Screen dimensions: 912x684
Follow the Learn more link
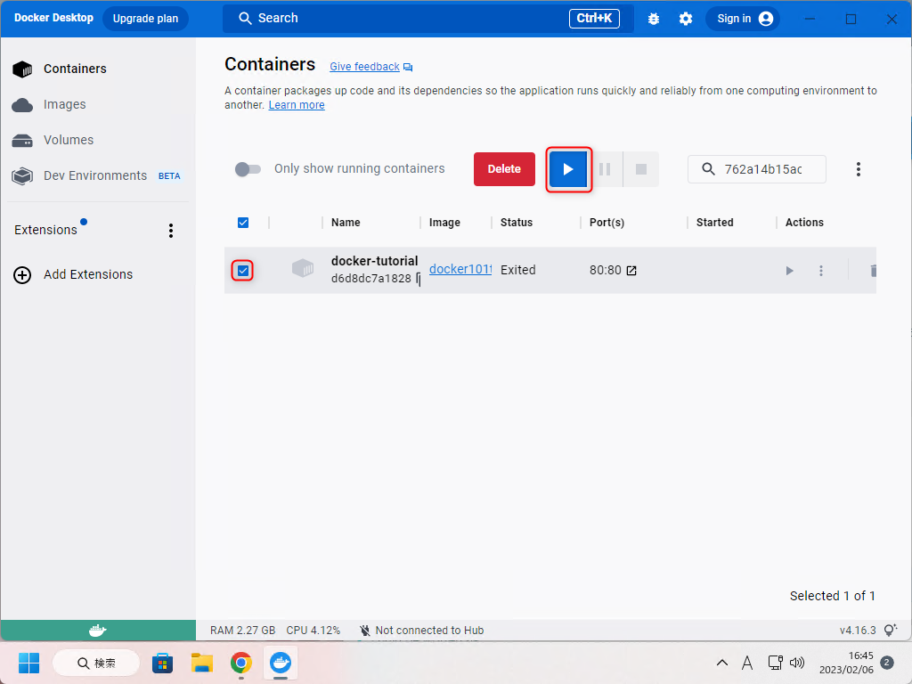(x=297, y=105)
